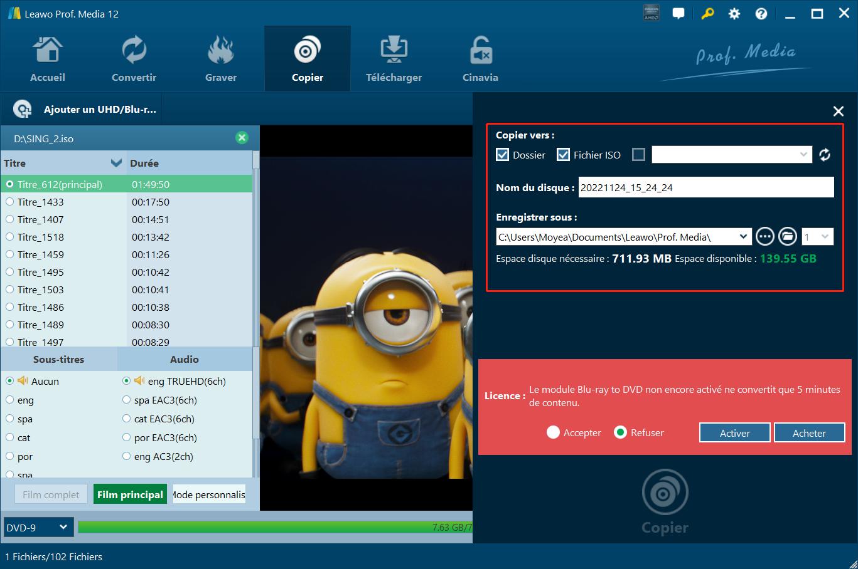This screenshot has width=858, height=569.
Task: Browse save path with ellipsis button
Action: click(x=764, y=237)
